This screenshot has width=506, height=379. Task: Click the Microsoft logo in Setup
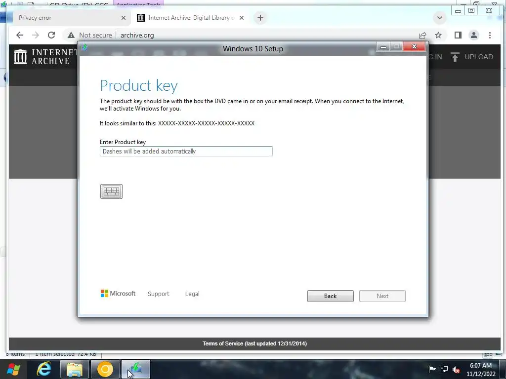[118, 293]
